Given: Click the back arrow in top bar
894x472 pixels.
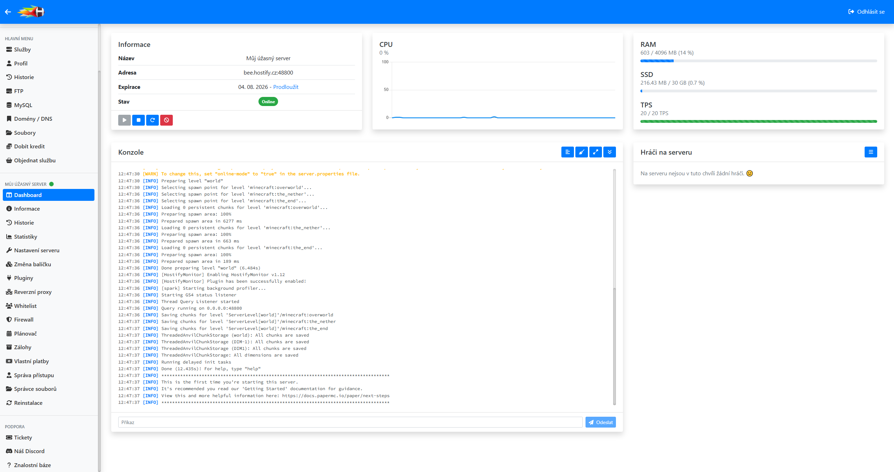Looking at the screenshot, I should pyautogui.click(x=8, y=12).
